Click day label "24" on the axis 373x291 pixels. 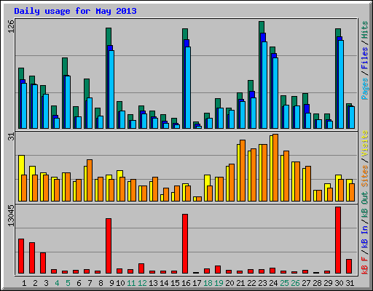click(273, 283)
